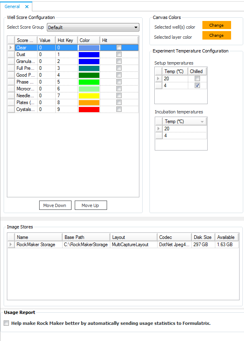
Task: Click the Hot Key column header
Action: (65, 40)
